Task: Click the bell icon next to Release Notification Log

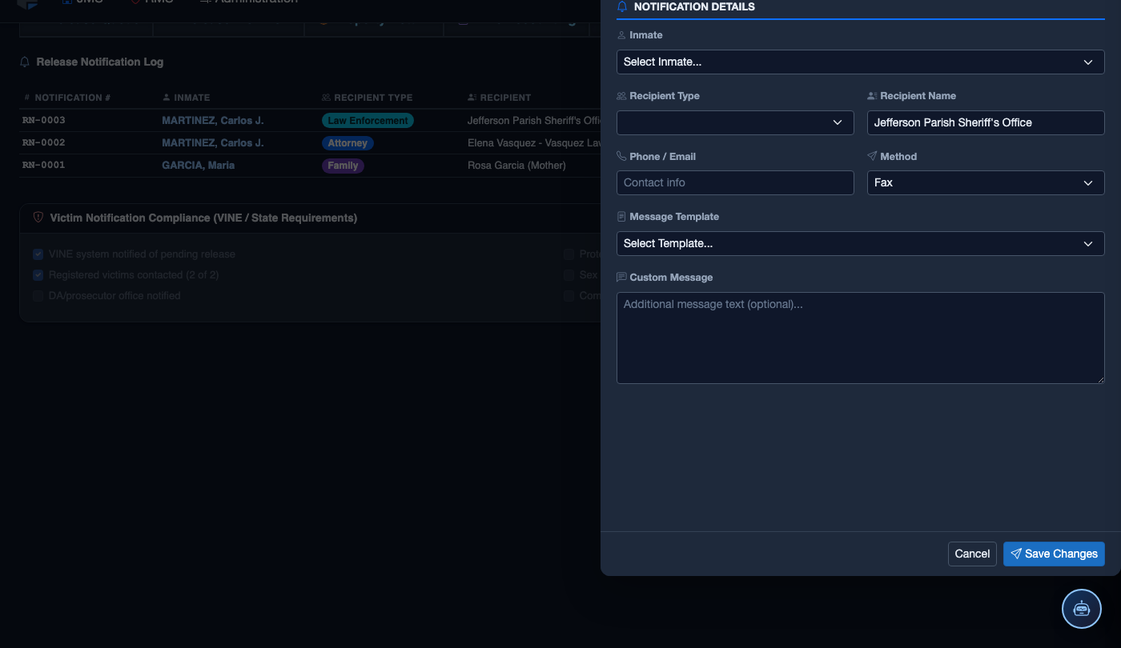Action: [25, 62]
